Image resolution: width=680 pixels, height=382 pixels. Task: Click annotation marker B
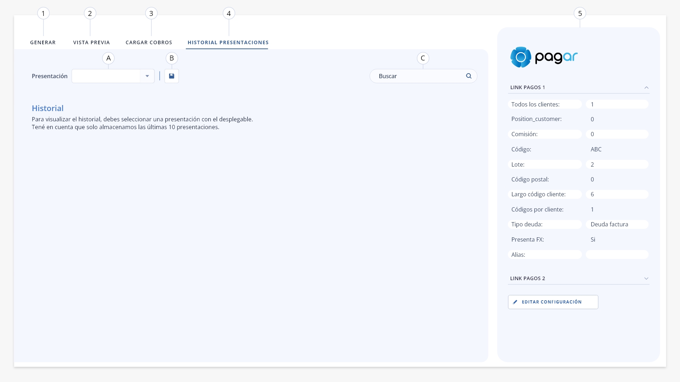tap(172, 58)
